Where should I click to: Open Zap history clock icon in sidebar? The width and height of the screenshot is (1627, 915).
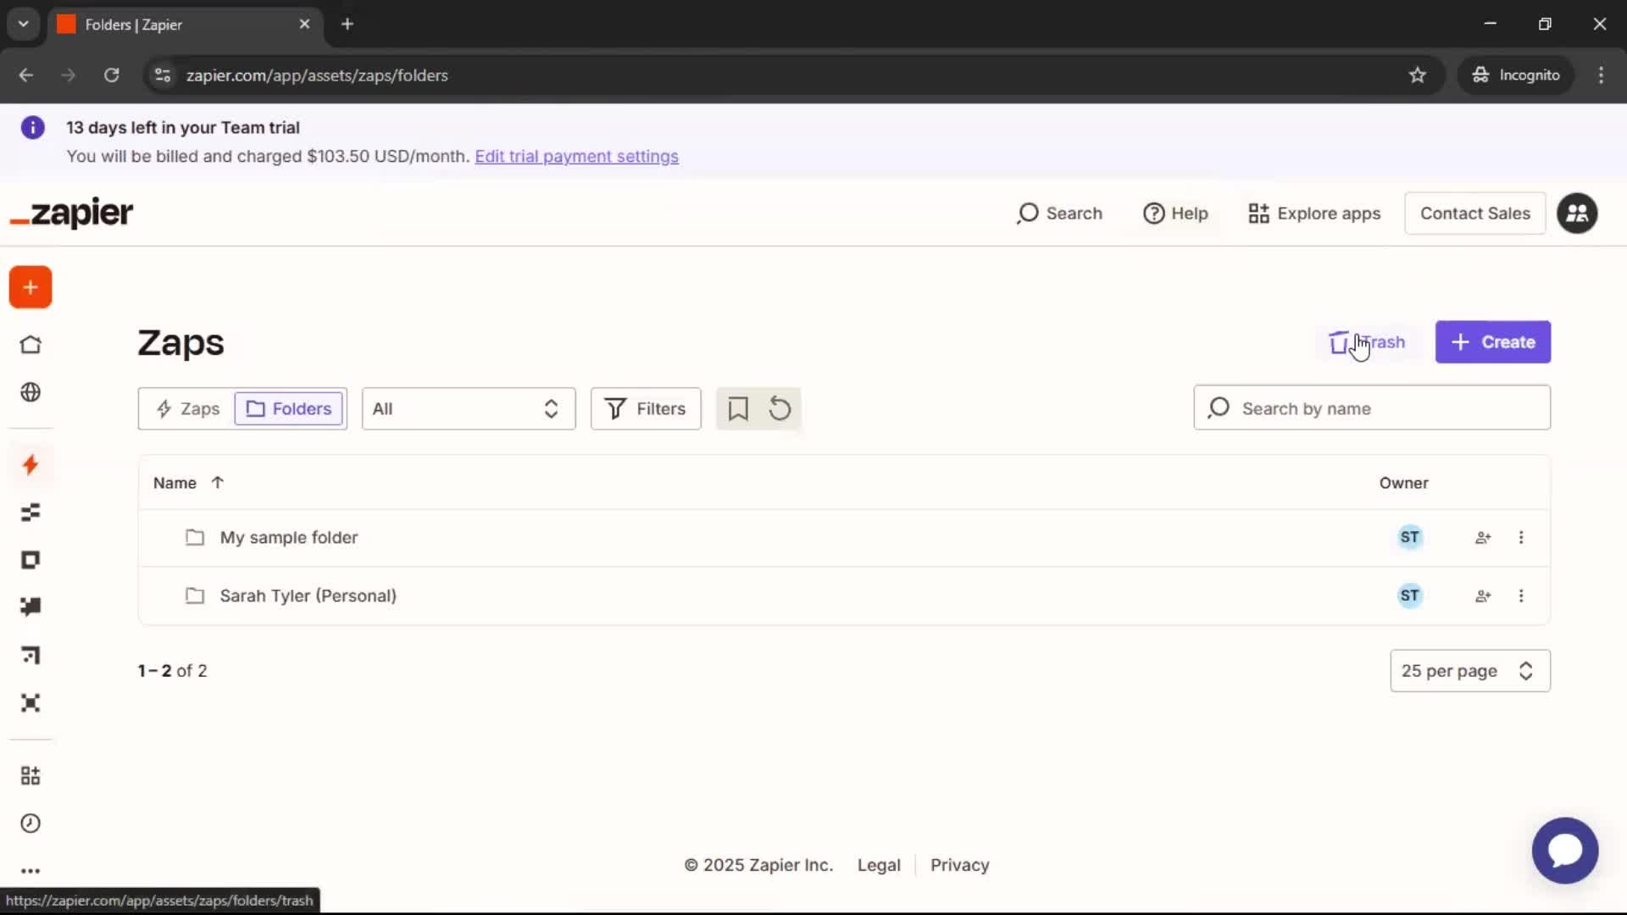tap(31, 823)
